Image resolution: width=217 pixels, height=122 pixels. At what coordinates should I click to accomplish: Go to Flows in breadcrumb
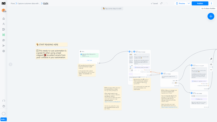coord(13,4)
